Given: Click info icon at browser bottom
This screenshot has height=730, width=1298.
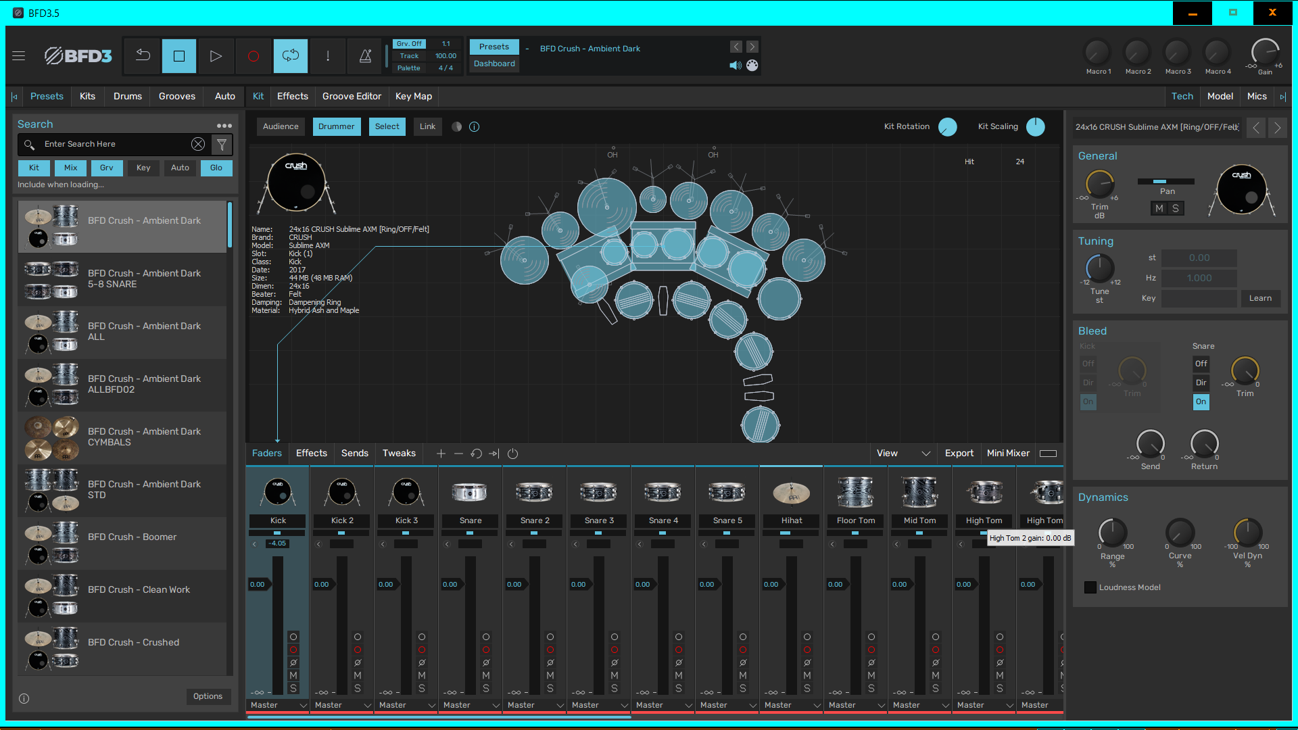Looking at the screenshot, I should point(24,699).
